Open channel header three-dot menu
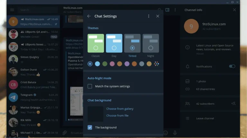This screenshot has height=138, width=247. pyautogui.click(x=175, y=10)
